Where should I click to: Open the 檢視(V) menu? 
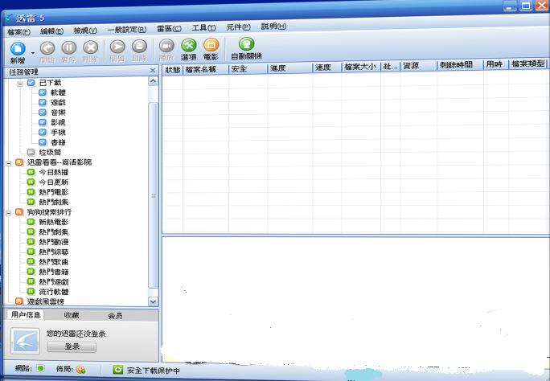85,31
